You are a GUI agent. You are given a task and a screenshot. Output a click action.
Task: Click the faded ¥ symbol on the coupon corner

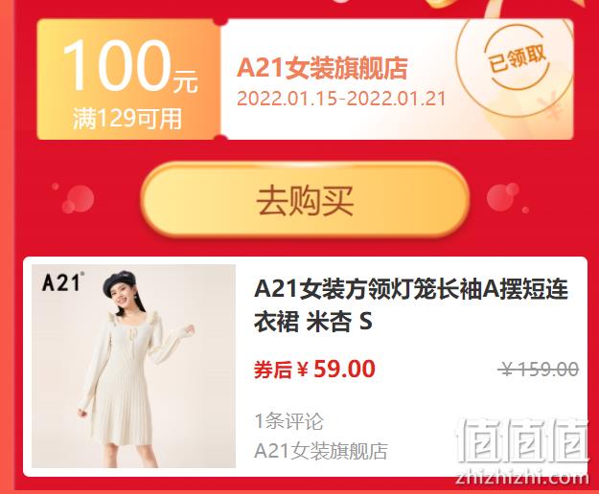tap(549, 107)
